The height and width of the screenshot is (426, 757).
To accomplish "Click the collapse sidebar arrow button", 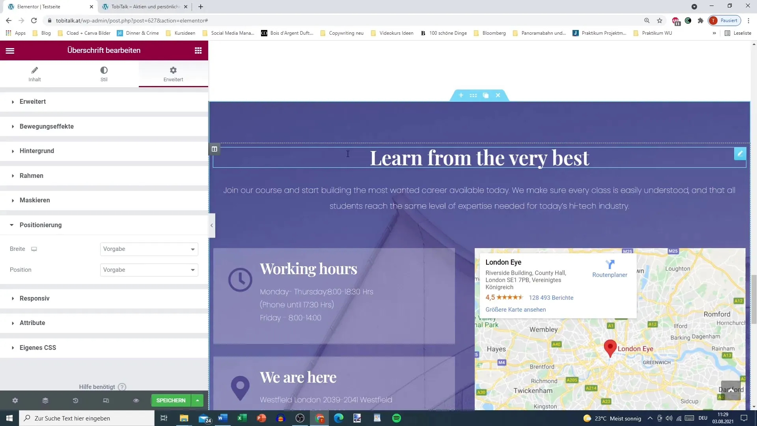I will (212, 226).
